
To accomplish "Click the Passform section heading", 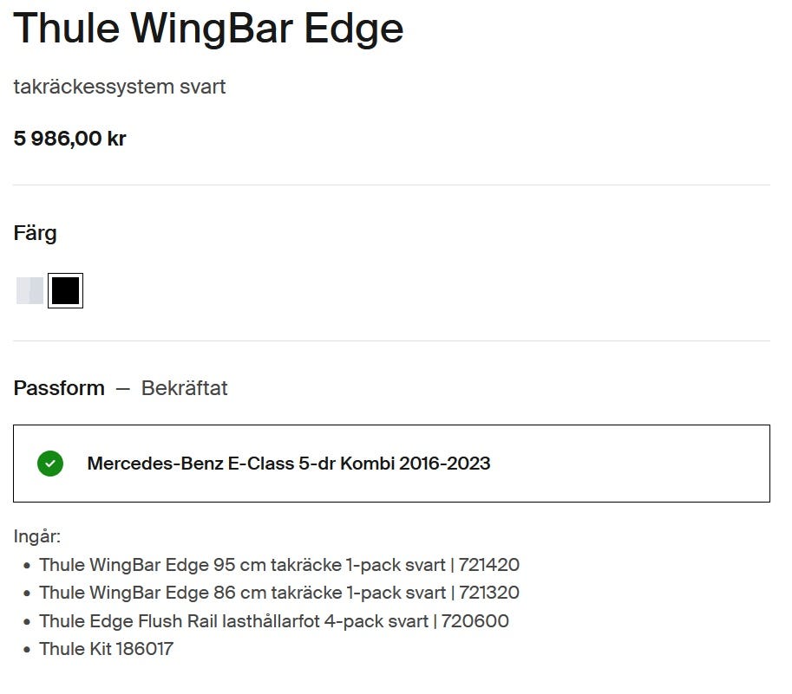I will 59,388.
